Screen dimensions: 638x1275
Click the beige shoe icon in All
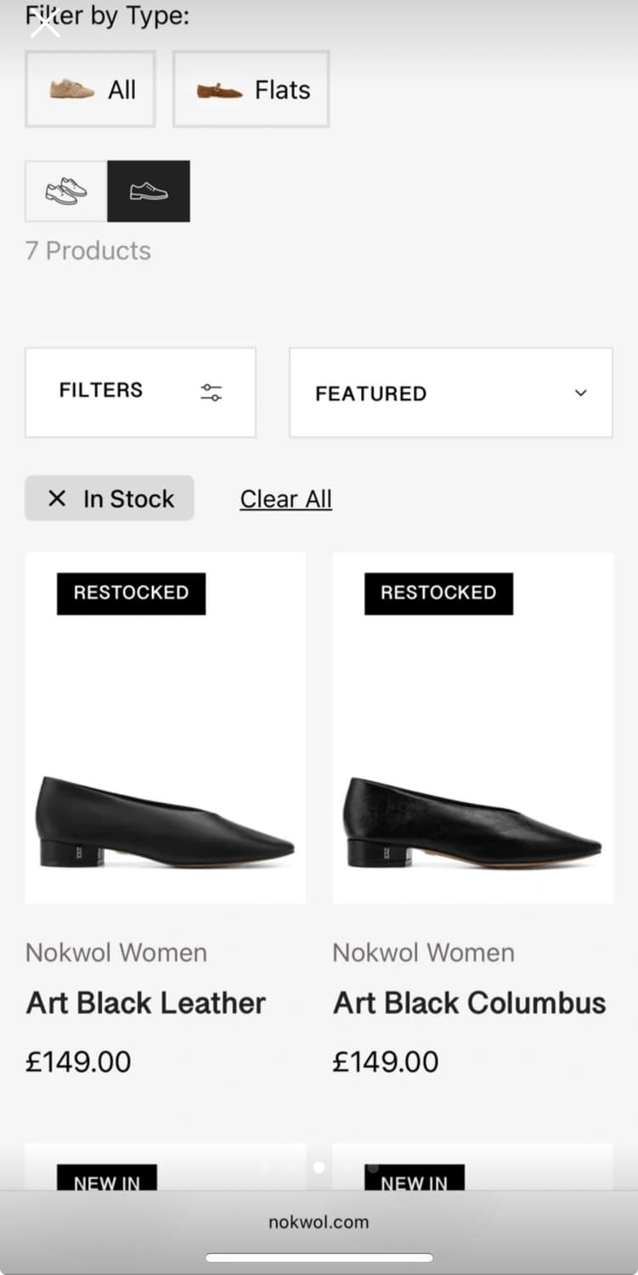[x=72, y=89]
